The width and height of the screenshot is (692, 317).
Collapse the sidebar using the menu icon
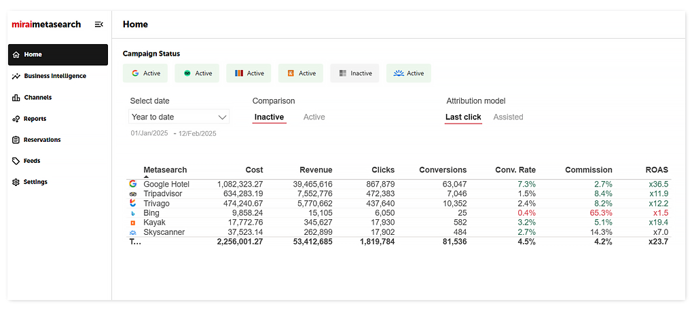[x=99, y=24]
